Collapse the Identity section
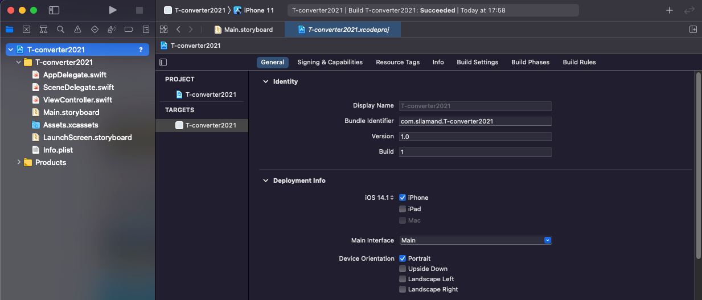Screen dimensions: 702x300 (265, 81)
